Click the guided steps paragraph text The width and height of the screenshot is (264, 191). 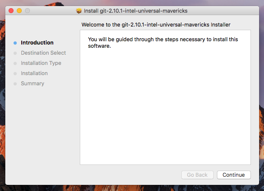tap(163, 42)
